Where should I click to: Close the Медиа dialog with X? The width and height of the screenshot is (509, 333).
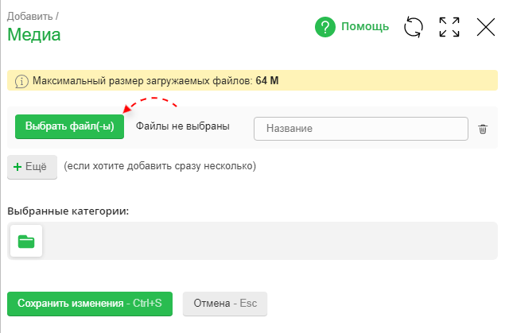(486, 27)
